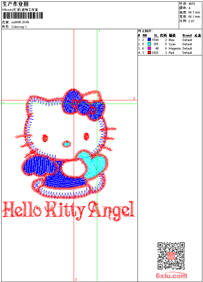Click the height value '66.7 mm'
Screen dimensions: 203x282
[x=194, y=12]
